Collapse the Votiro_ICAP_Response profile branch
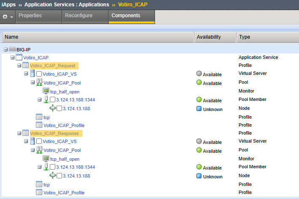Screen dimensions: 299x199 coord(19,133)
